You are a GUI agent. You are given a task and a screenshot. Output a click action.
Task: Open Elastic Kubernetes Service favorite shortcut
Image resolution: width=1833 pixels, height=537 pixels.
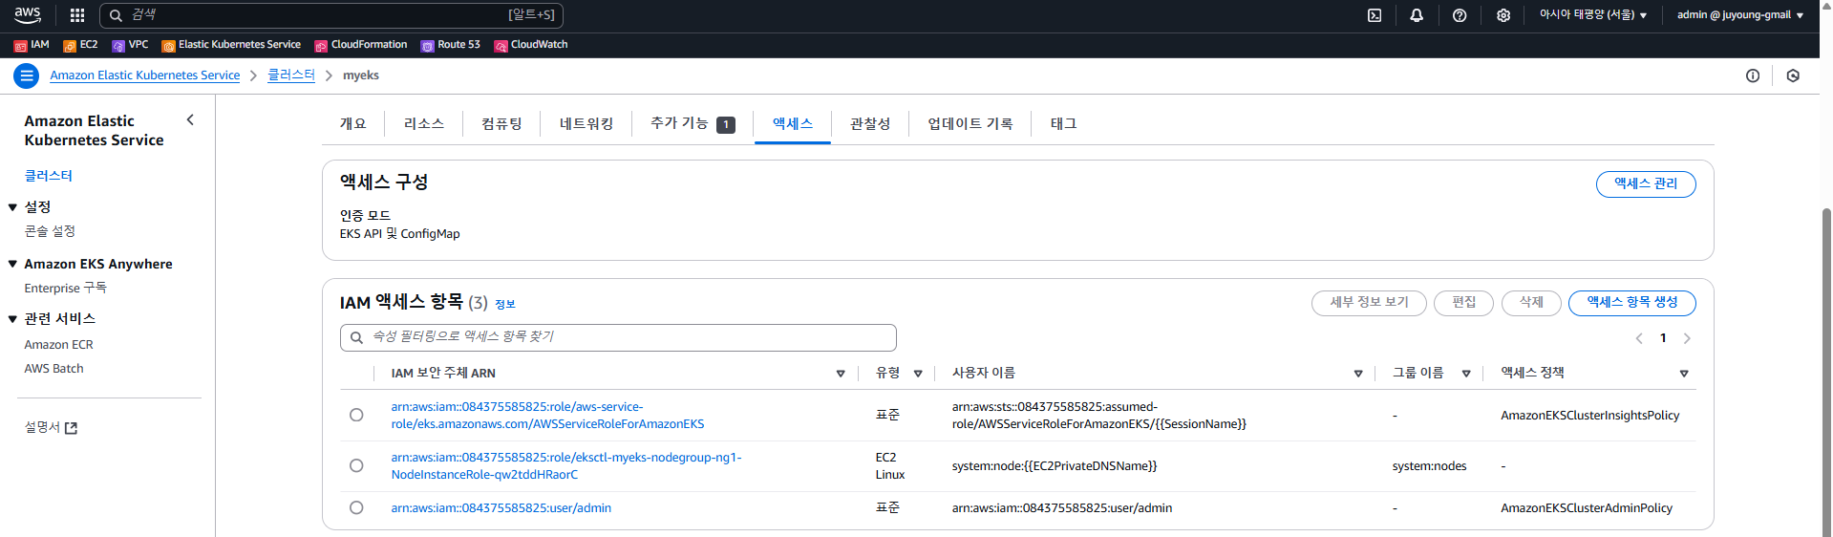(x=231, y=45)
